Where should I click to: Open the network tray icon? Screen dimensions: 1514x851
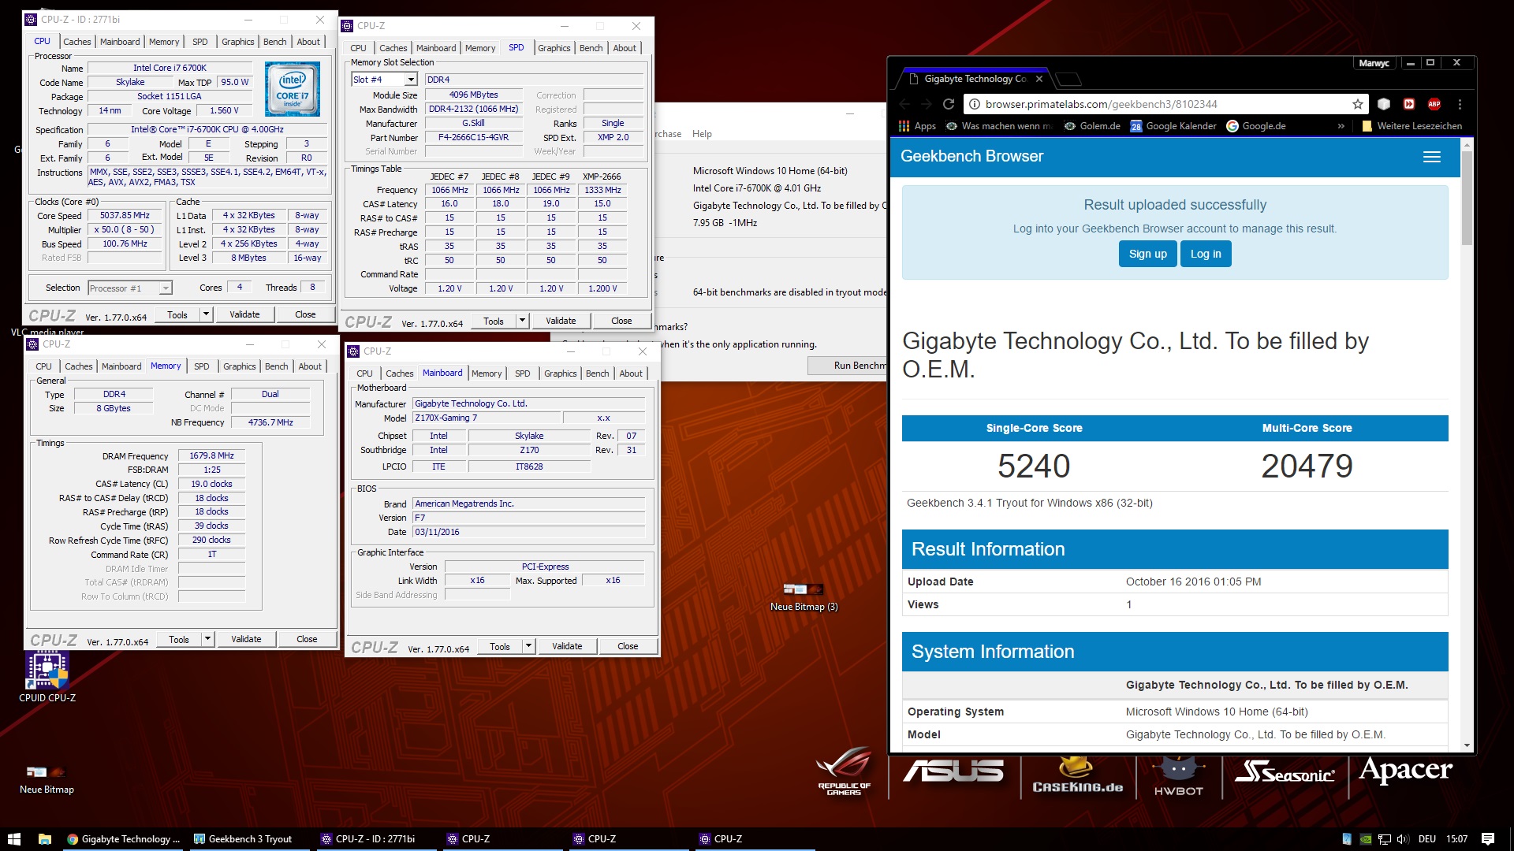point(1385,839)
